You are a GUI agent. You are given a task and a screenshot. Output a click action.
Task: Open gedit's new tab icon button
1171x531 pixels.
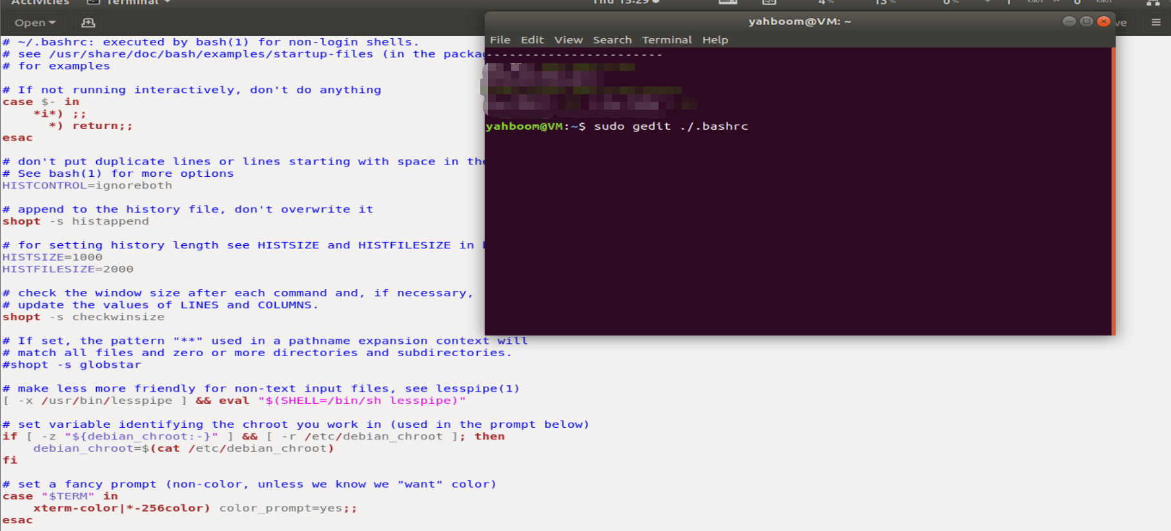click(x=88, y=23)
